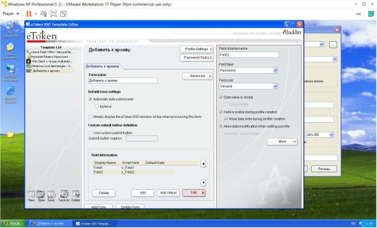
Task: Click the Edit field button
Action: click(194, 193)
